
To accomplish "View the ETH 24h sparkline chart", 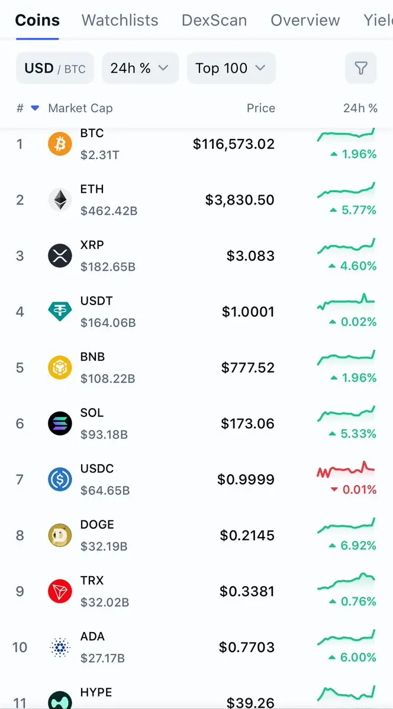I will [x=346, y=190].
